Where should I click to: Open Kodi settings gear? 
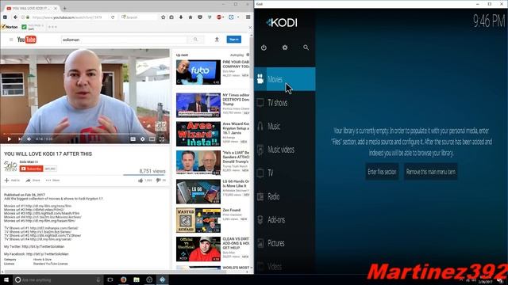coord(285,47)
